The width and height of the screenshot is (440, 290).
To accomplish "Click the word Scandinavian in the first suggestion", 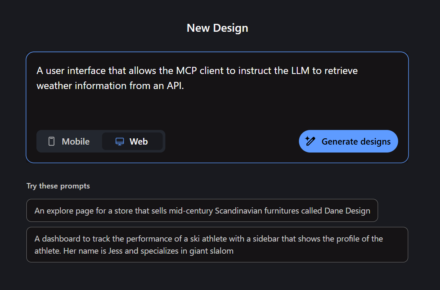I will (239, 211).
